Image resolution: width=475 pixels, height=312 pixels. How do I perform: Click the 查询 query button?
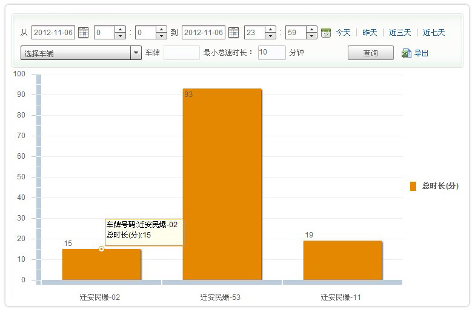point(371,53)
